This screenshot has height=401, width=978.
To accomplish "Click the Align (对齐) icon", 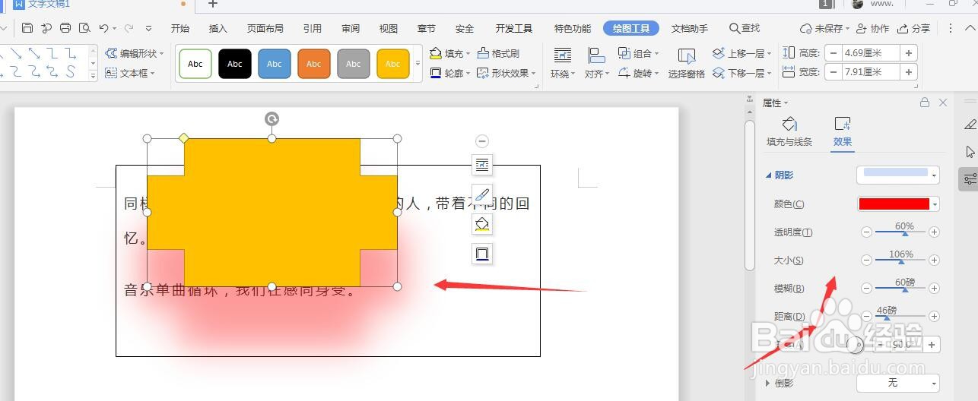I will click(x=596, y=56).
